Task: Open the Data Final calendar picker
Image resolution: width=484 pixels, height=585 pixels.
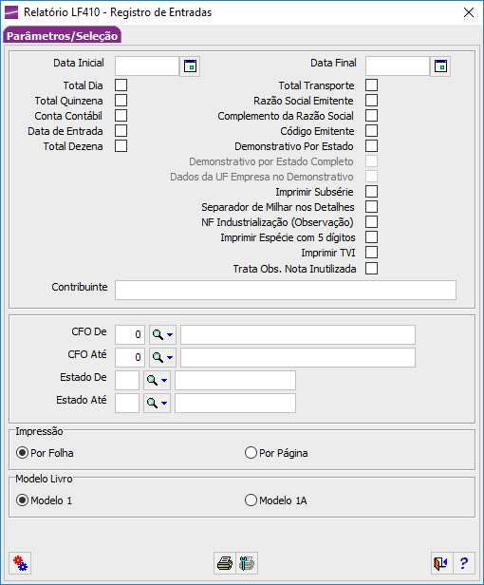Action: point(440,66)
